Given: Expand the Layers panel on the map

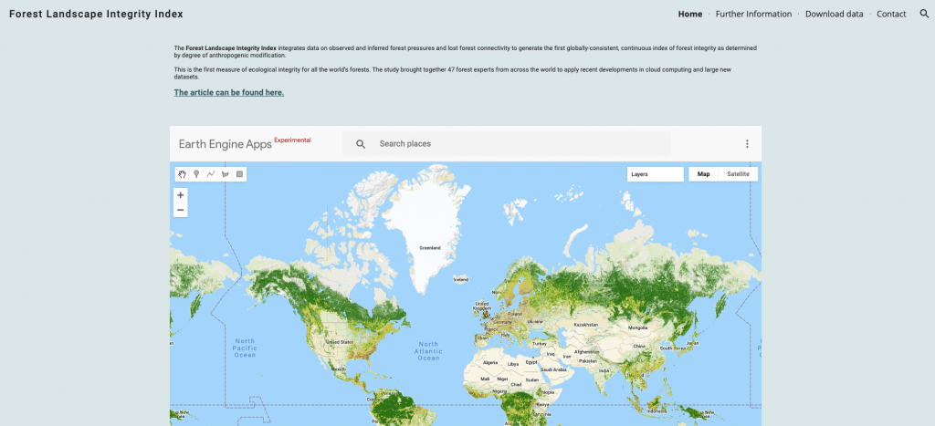Looking at the screenshot, I should tap(655, 173).
